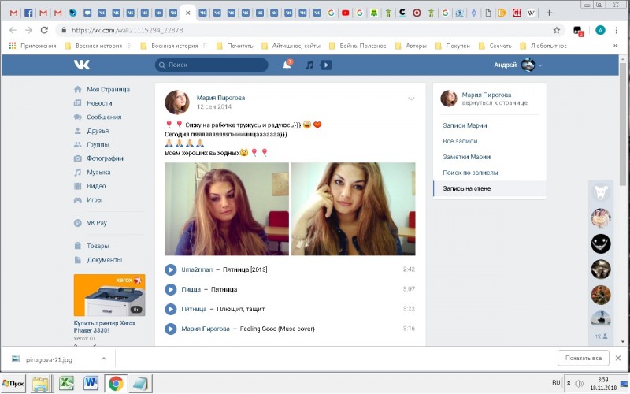
Task: Open the notifications bell icon
Action: coord(287,65)
